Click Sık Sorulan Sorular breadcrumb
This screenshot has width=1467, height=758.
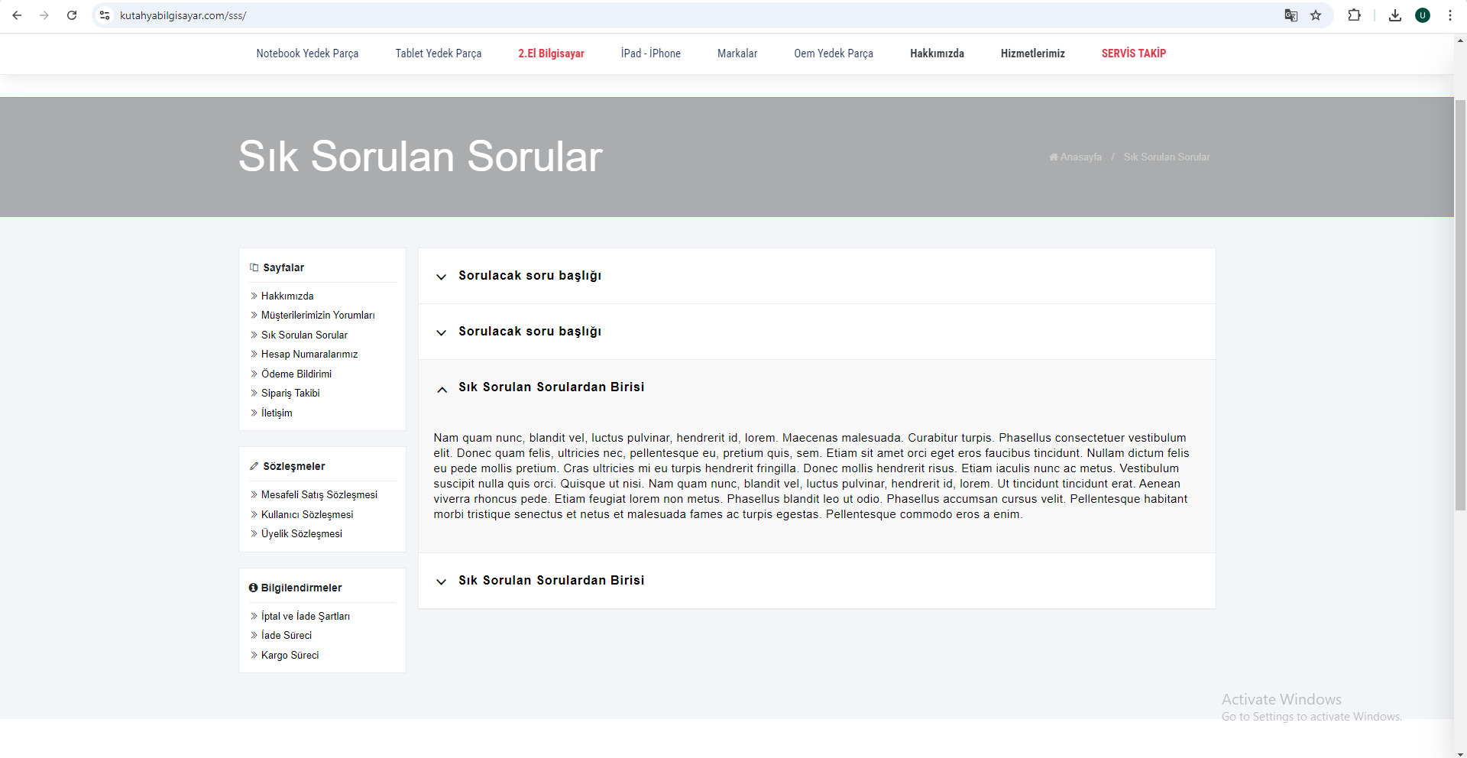[1167, 157]
